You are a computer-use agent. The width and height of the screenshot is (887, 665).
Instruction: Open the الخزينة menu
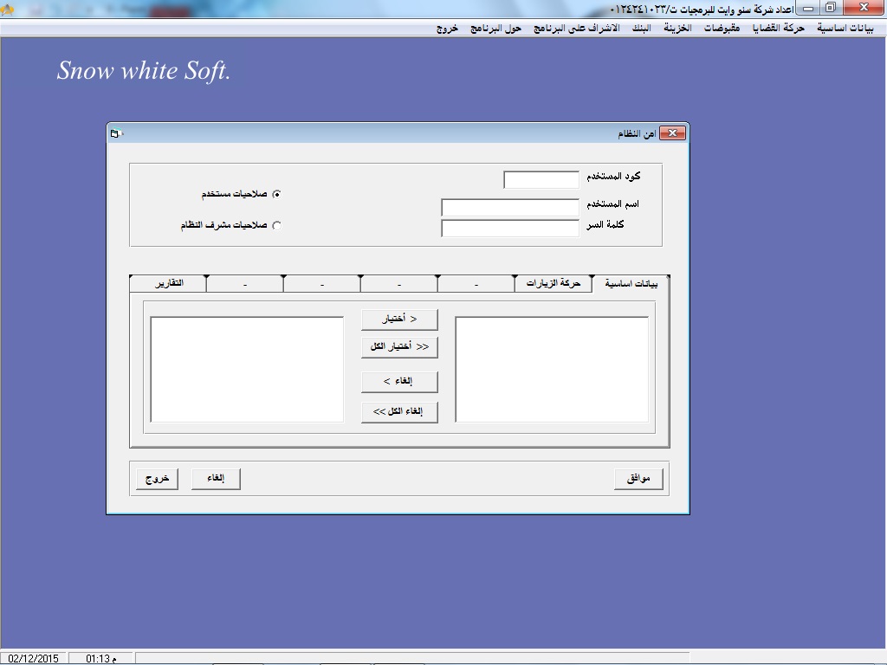pyautogui.click(x=677, y=29)
